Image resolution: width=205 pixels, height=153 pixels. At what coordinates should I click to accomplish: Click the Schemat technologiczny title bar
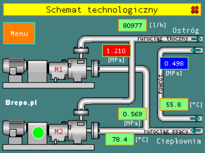(102, 10)
